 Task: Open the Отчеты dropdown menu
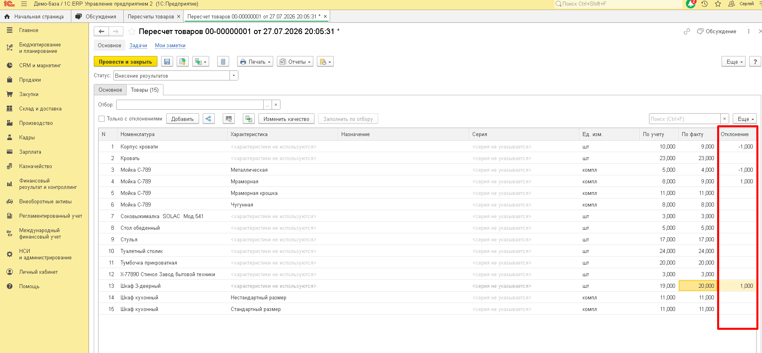click(295, 62)
